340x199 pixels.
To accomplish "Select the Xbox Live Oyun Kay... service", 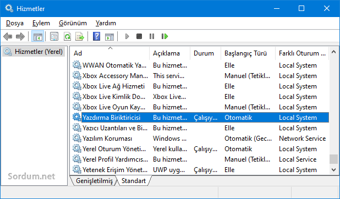I will (201, 107).
